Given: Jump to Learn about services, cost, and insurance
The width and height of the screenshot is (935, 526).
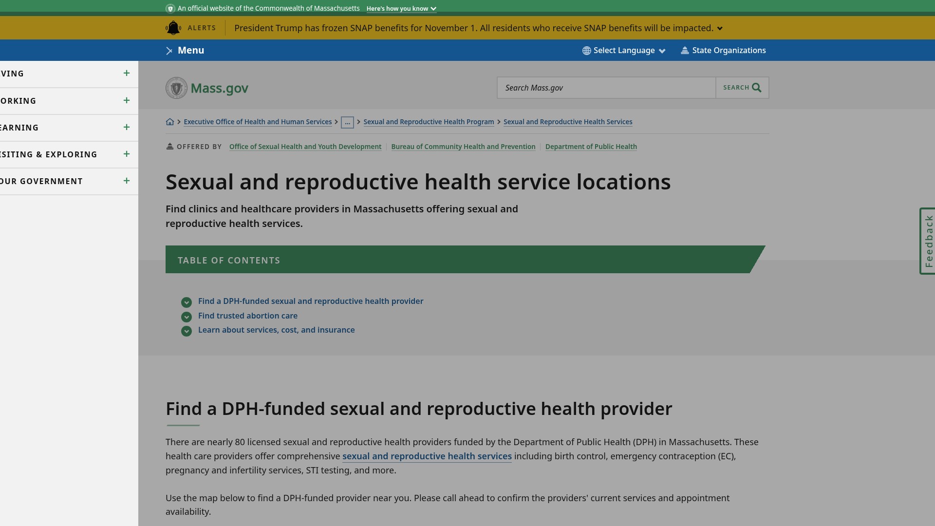Looking at the screenshot, I should (277, 330).
